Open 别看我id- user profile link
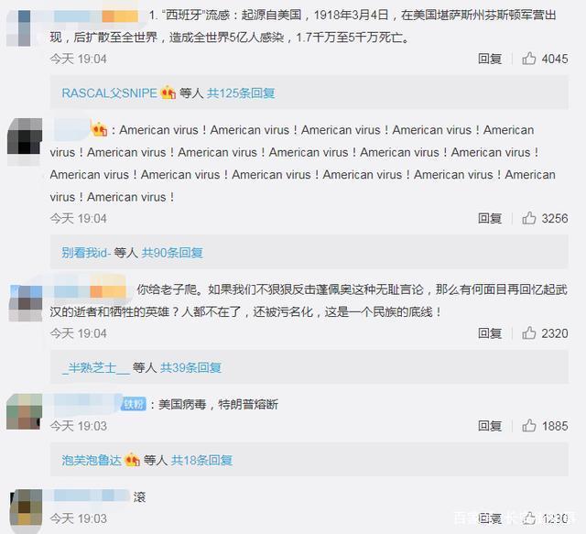This screenshot has width=586, height=534. pyautogui.click(x=86, y=253)
